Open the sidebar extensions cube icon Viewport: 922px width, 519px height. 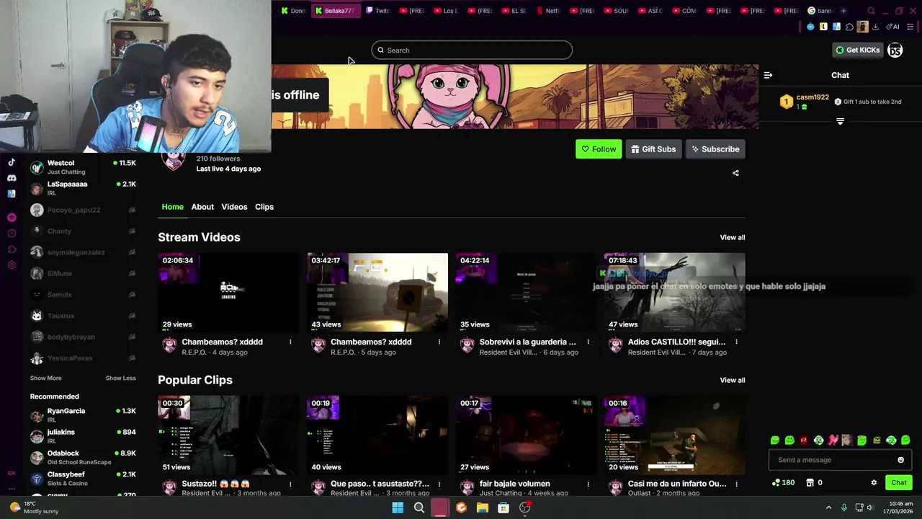coord(12,249)
